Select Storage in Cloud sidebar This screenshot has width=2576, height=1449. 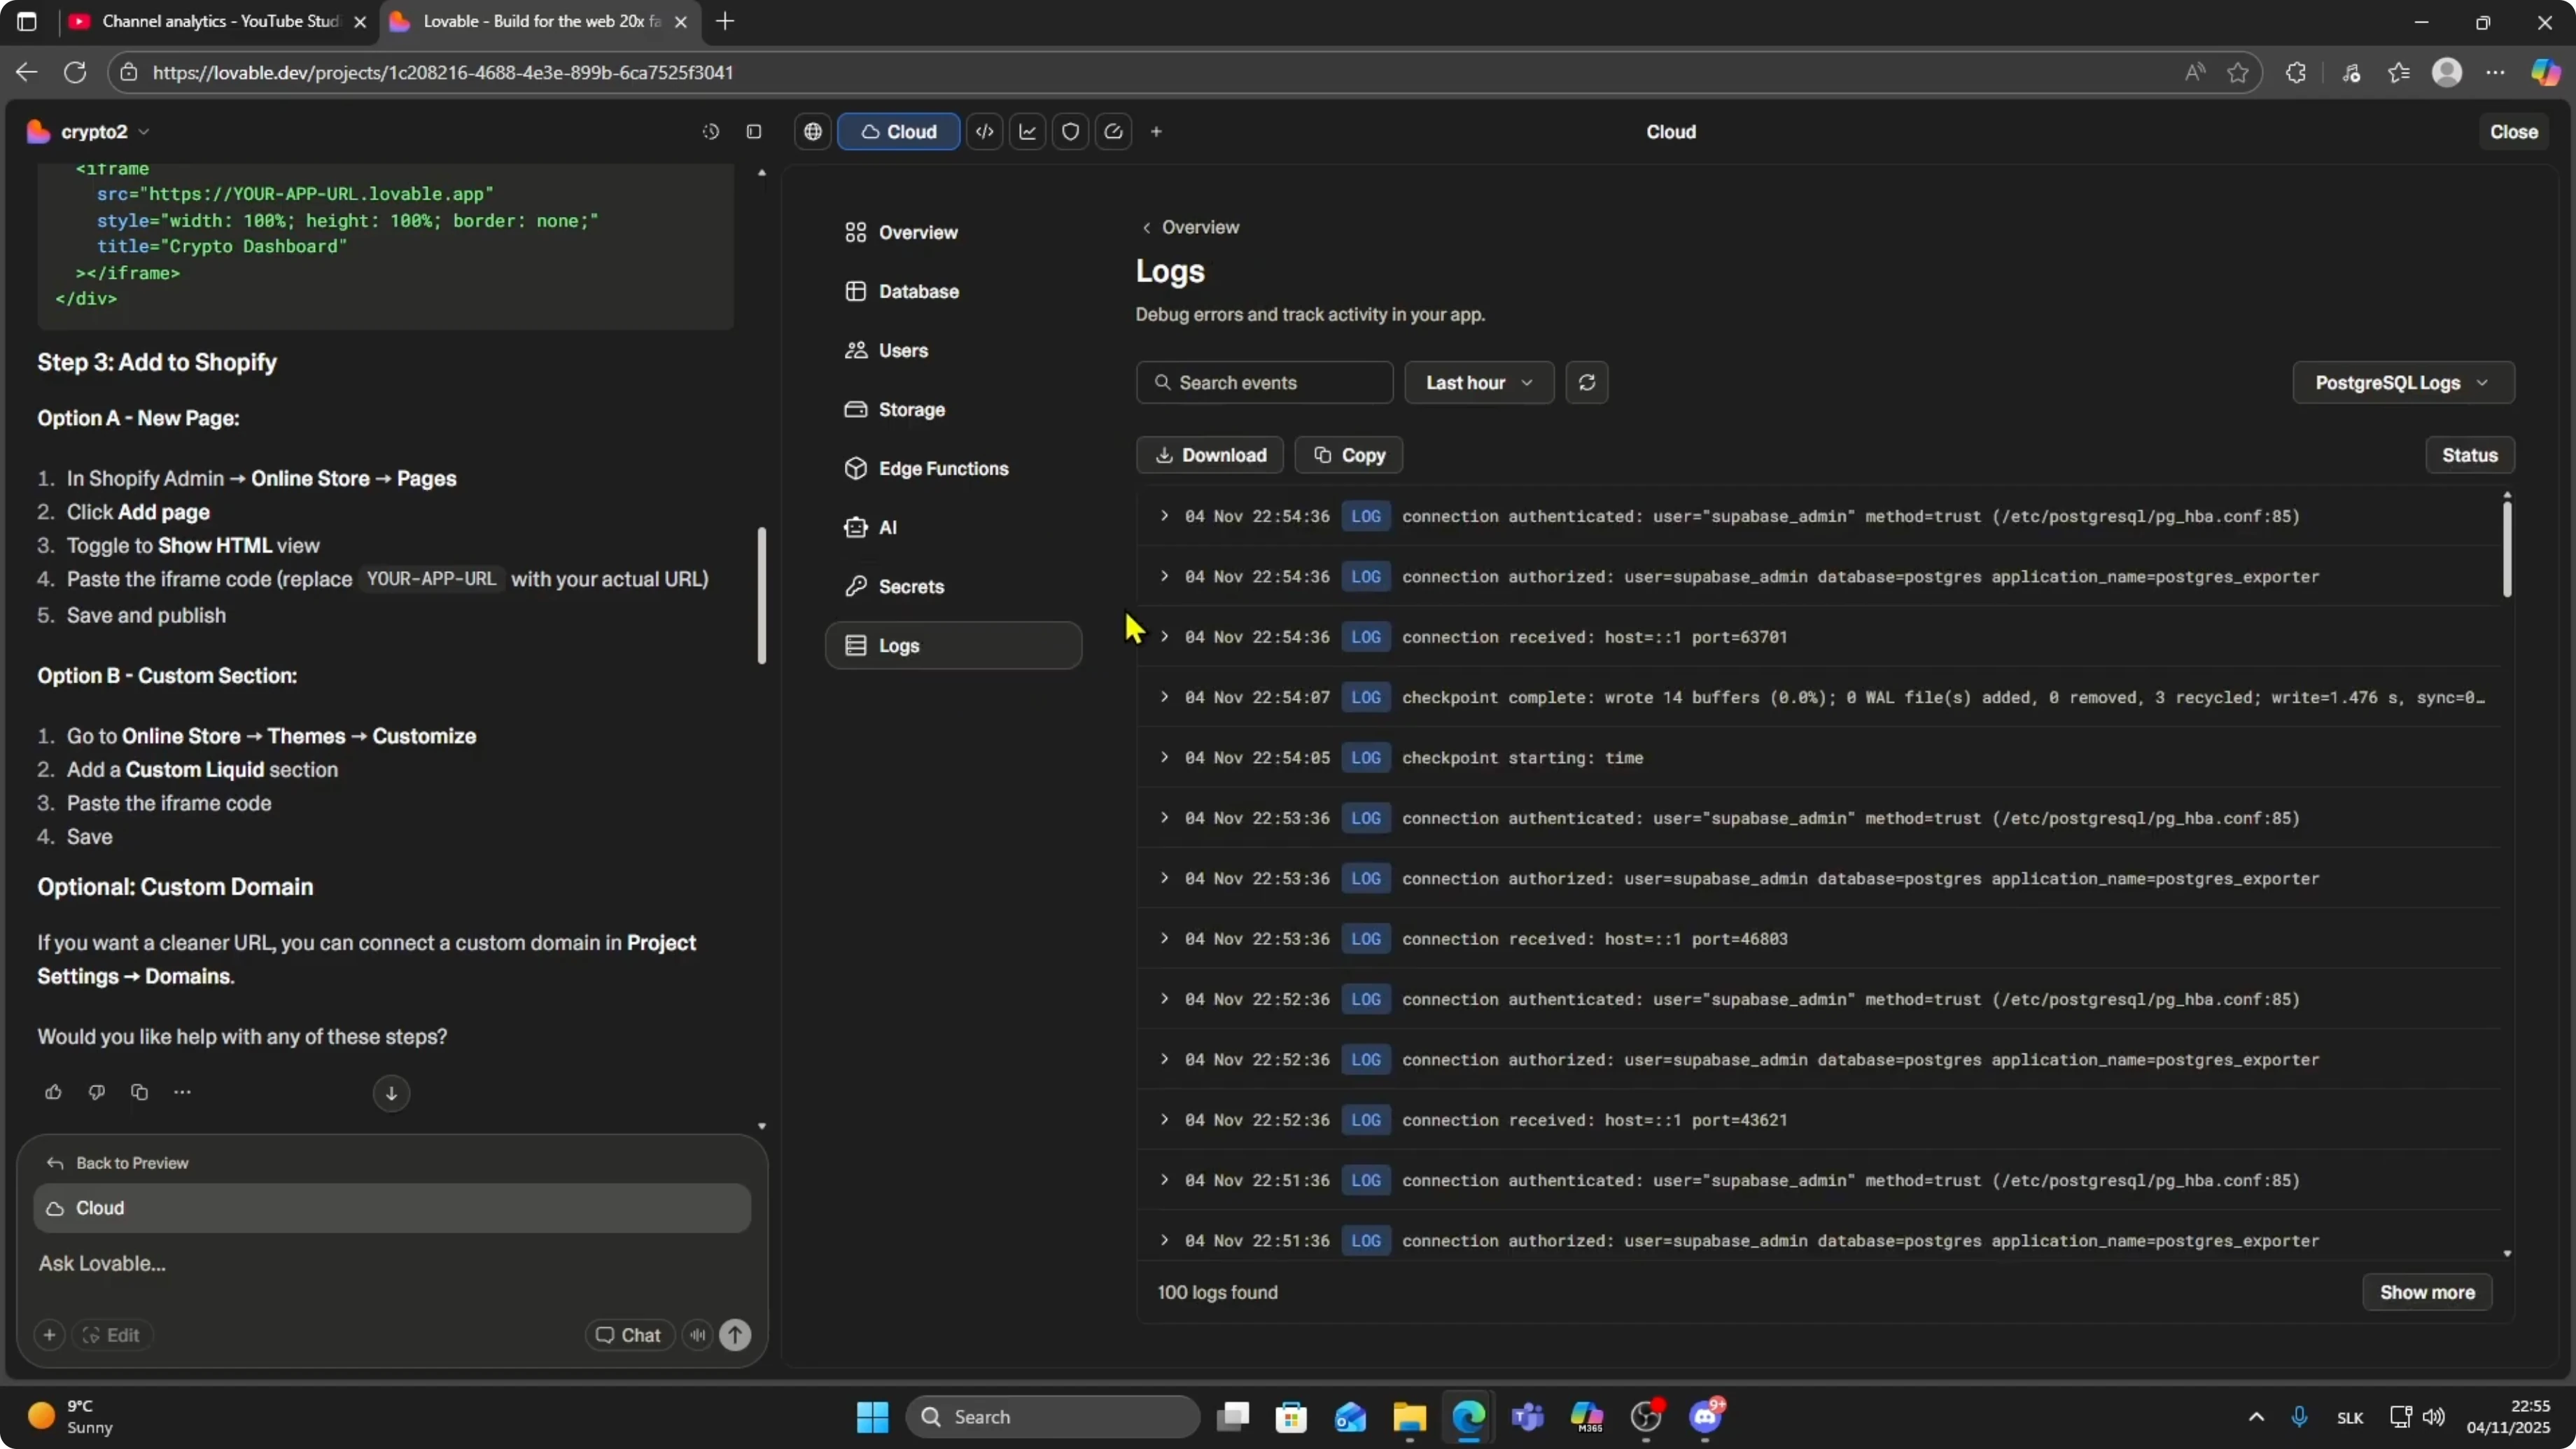(953, 409)
